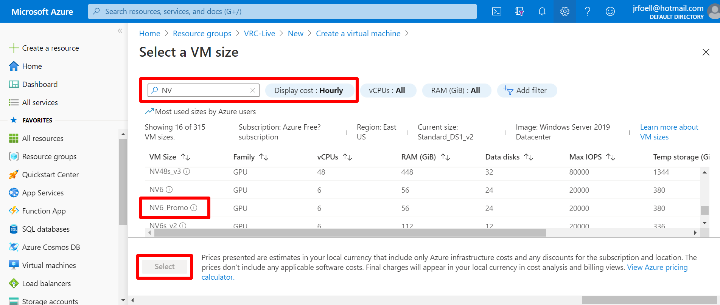Click the App Services globe icon
The width and height of the screenshot is (720, 305).
point(14,193)
